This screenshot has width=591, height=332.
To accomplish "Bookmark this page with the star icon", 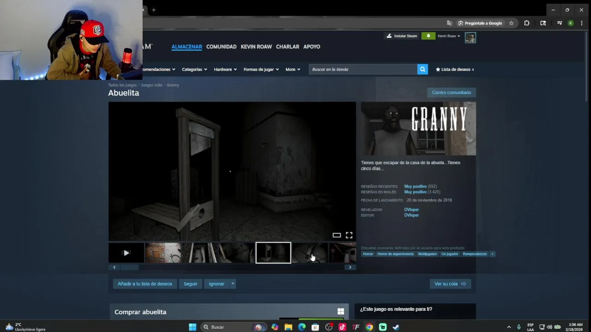I will pos(511,23).
